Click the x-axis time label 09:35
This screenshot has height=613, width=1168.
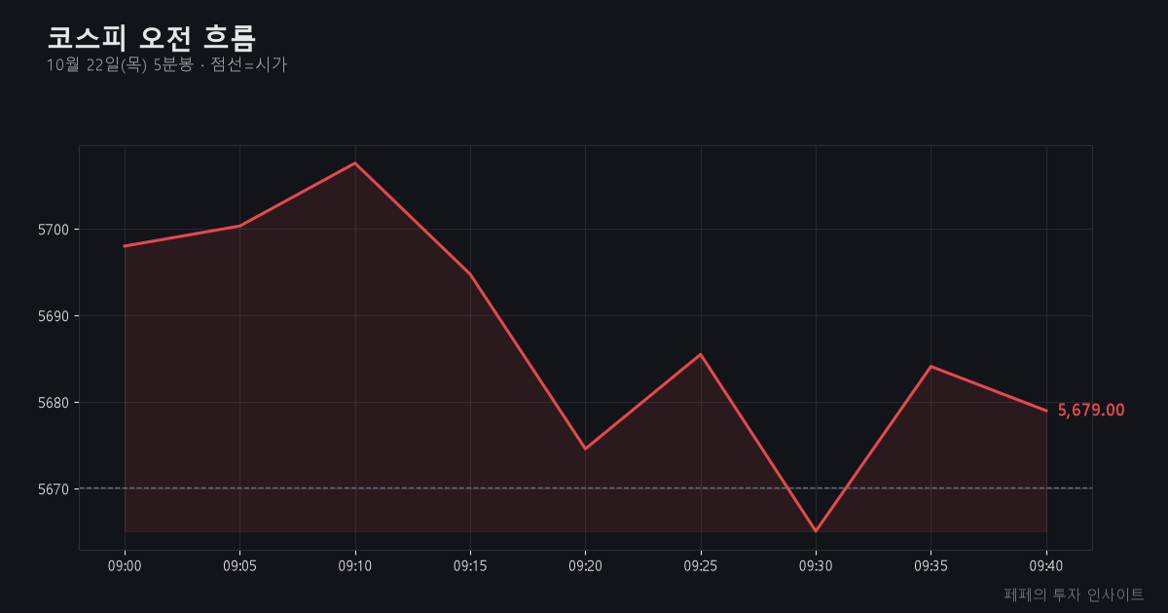tap(931, 564)
